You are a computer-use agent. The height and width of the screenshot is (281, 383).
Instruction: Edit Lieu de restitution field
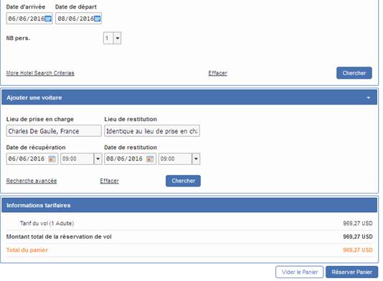click(x=152, y=131)
